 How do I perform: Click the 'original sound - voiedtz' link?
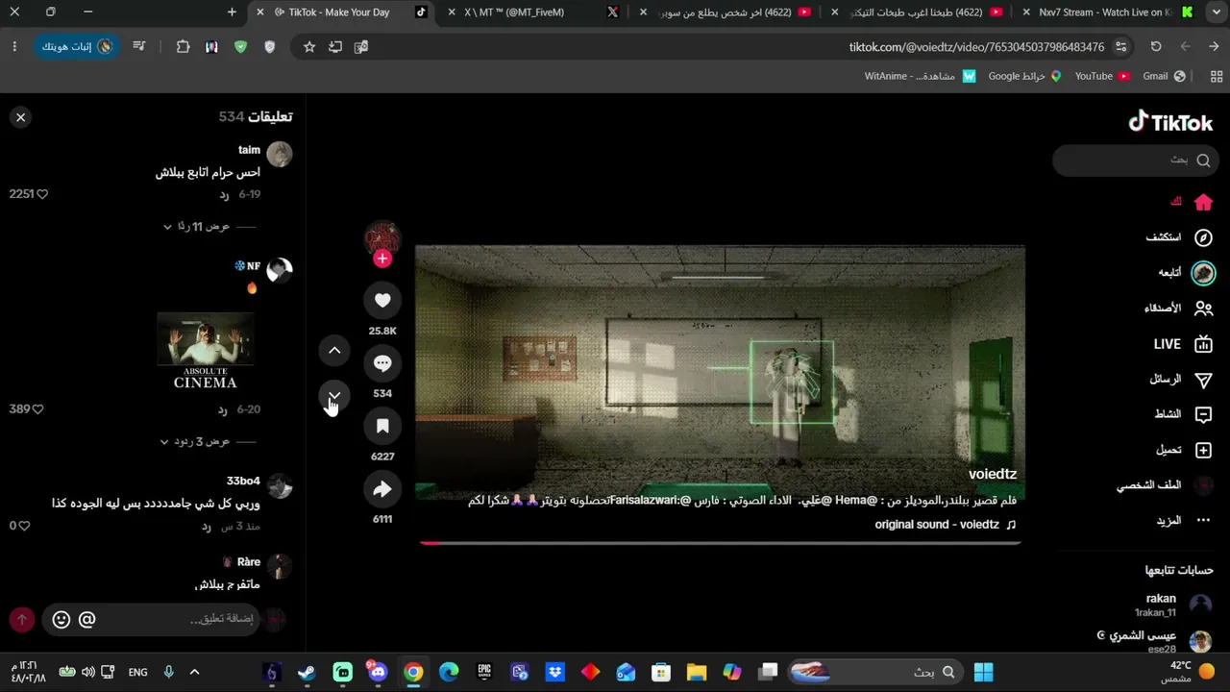tap(946, 525)
